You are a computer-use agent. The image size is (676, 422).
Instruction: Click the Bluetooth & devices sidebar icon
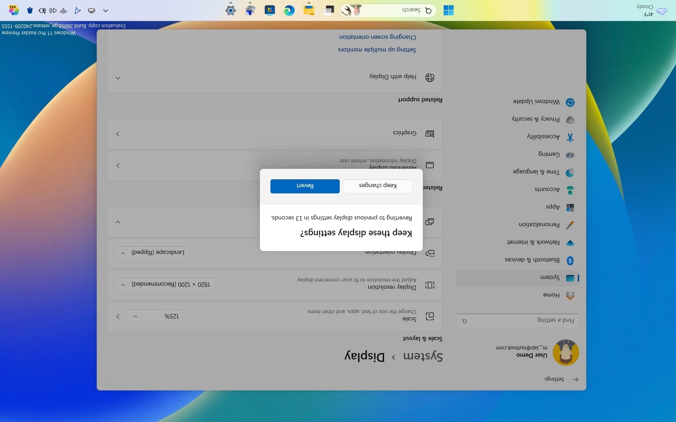click(571, 260)
